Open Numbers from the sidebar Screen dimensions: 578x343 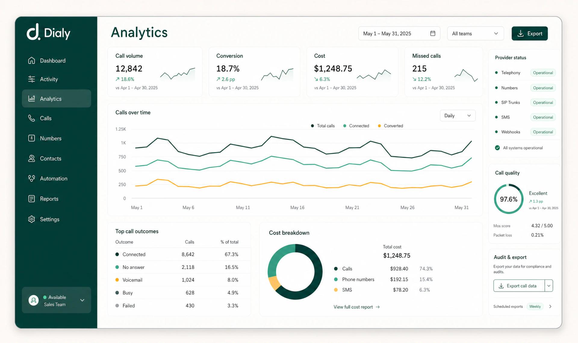click(51, 138)
